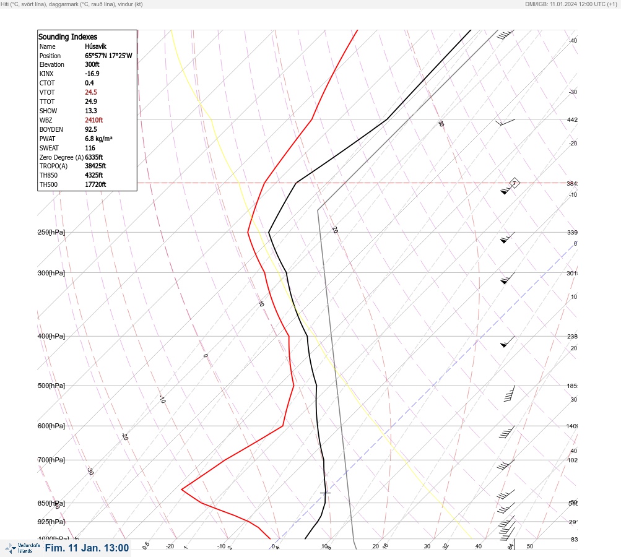Click the TROPO(A) value "38425ft"
The image size is (621, 557).
coord(95,166)
